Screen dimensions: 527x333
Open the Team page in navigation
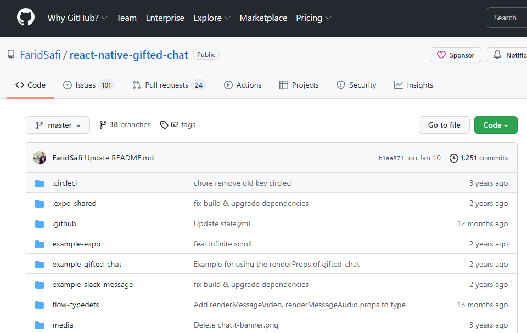coord(126,18)
